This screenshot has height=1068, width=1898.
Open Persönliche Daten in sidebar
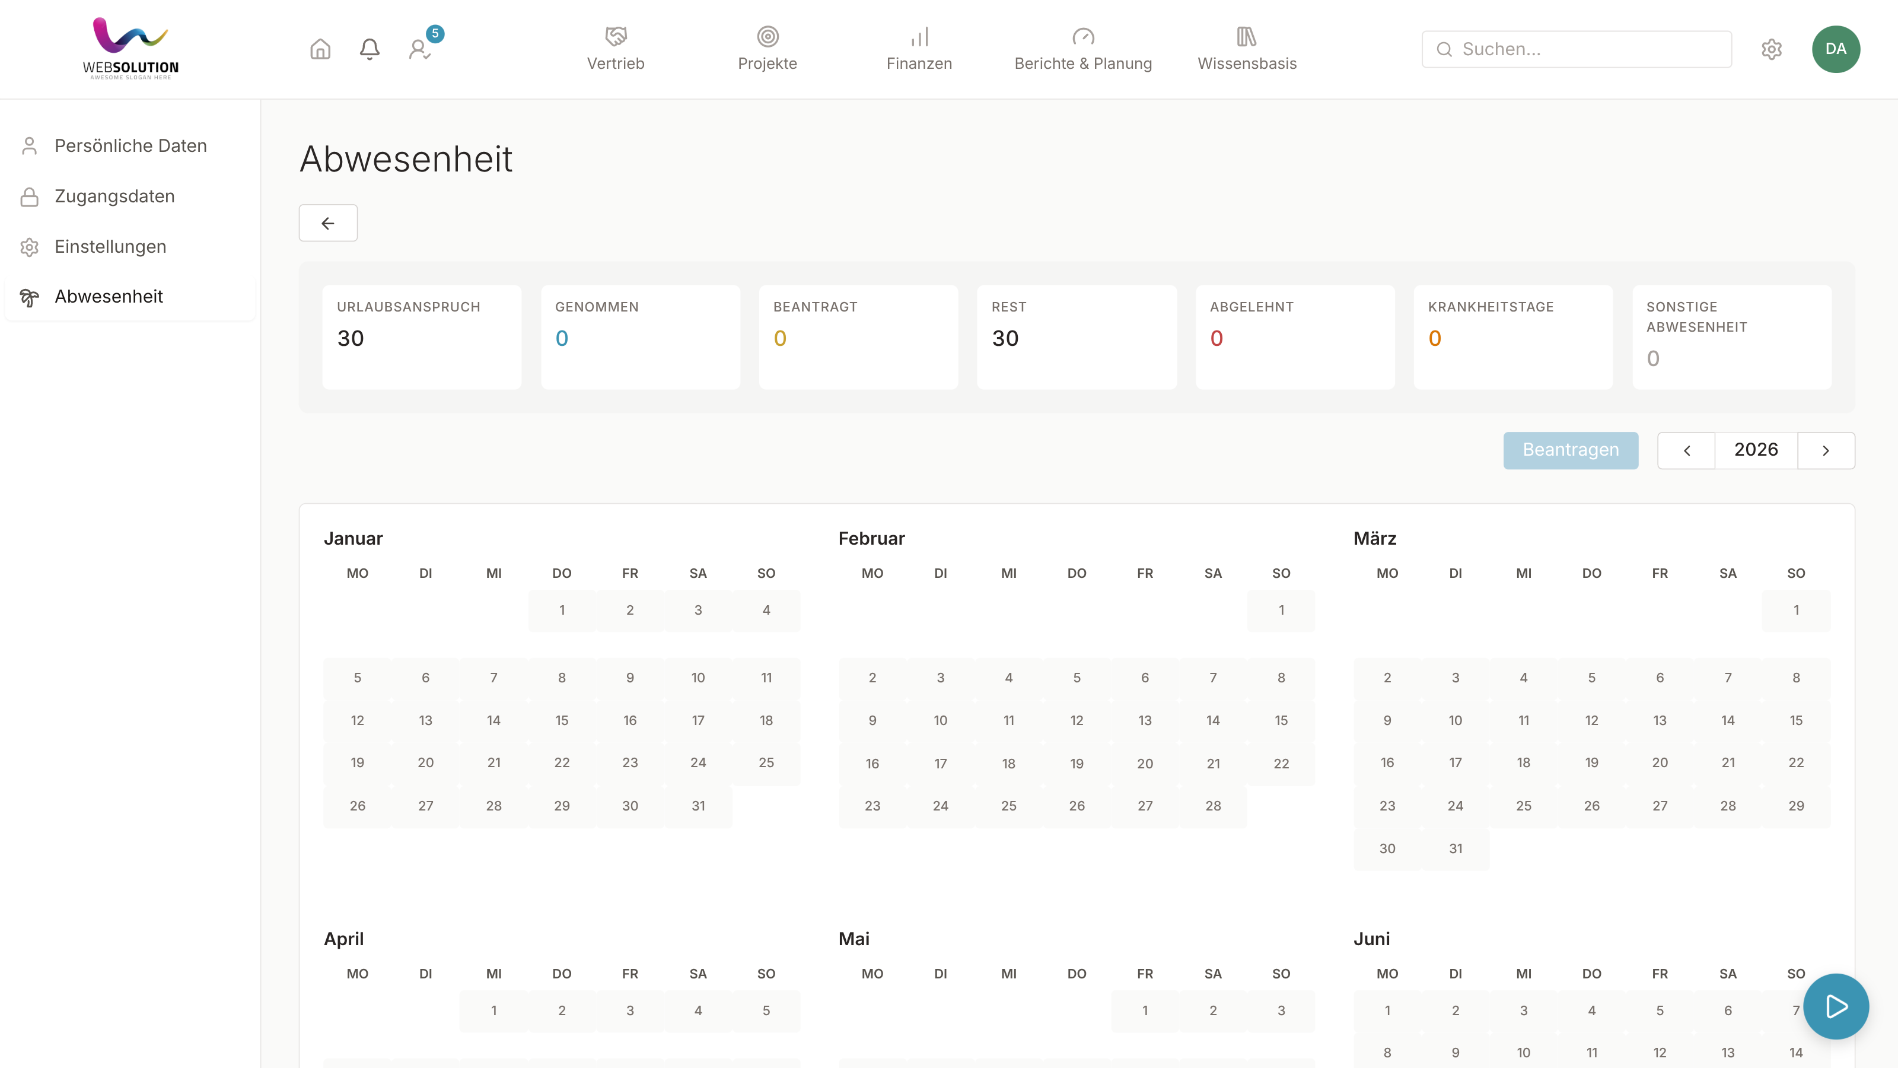pyautogui.click(x=130, y=146)
